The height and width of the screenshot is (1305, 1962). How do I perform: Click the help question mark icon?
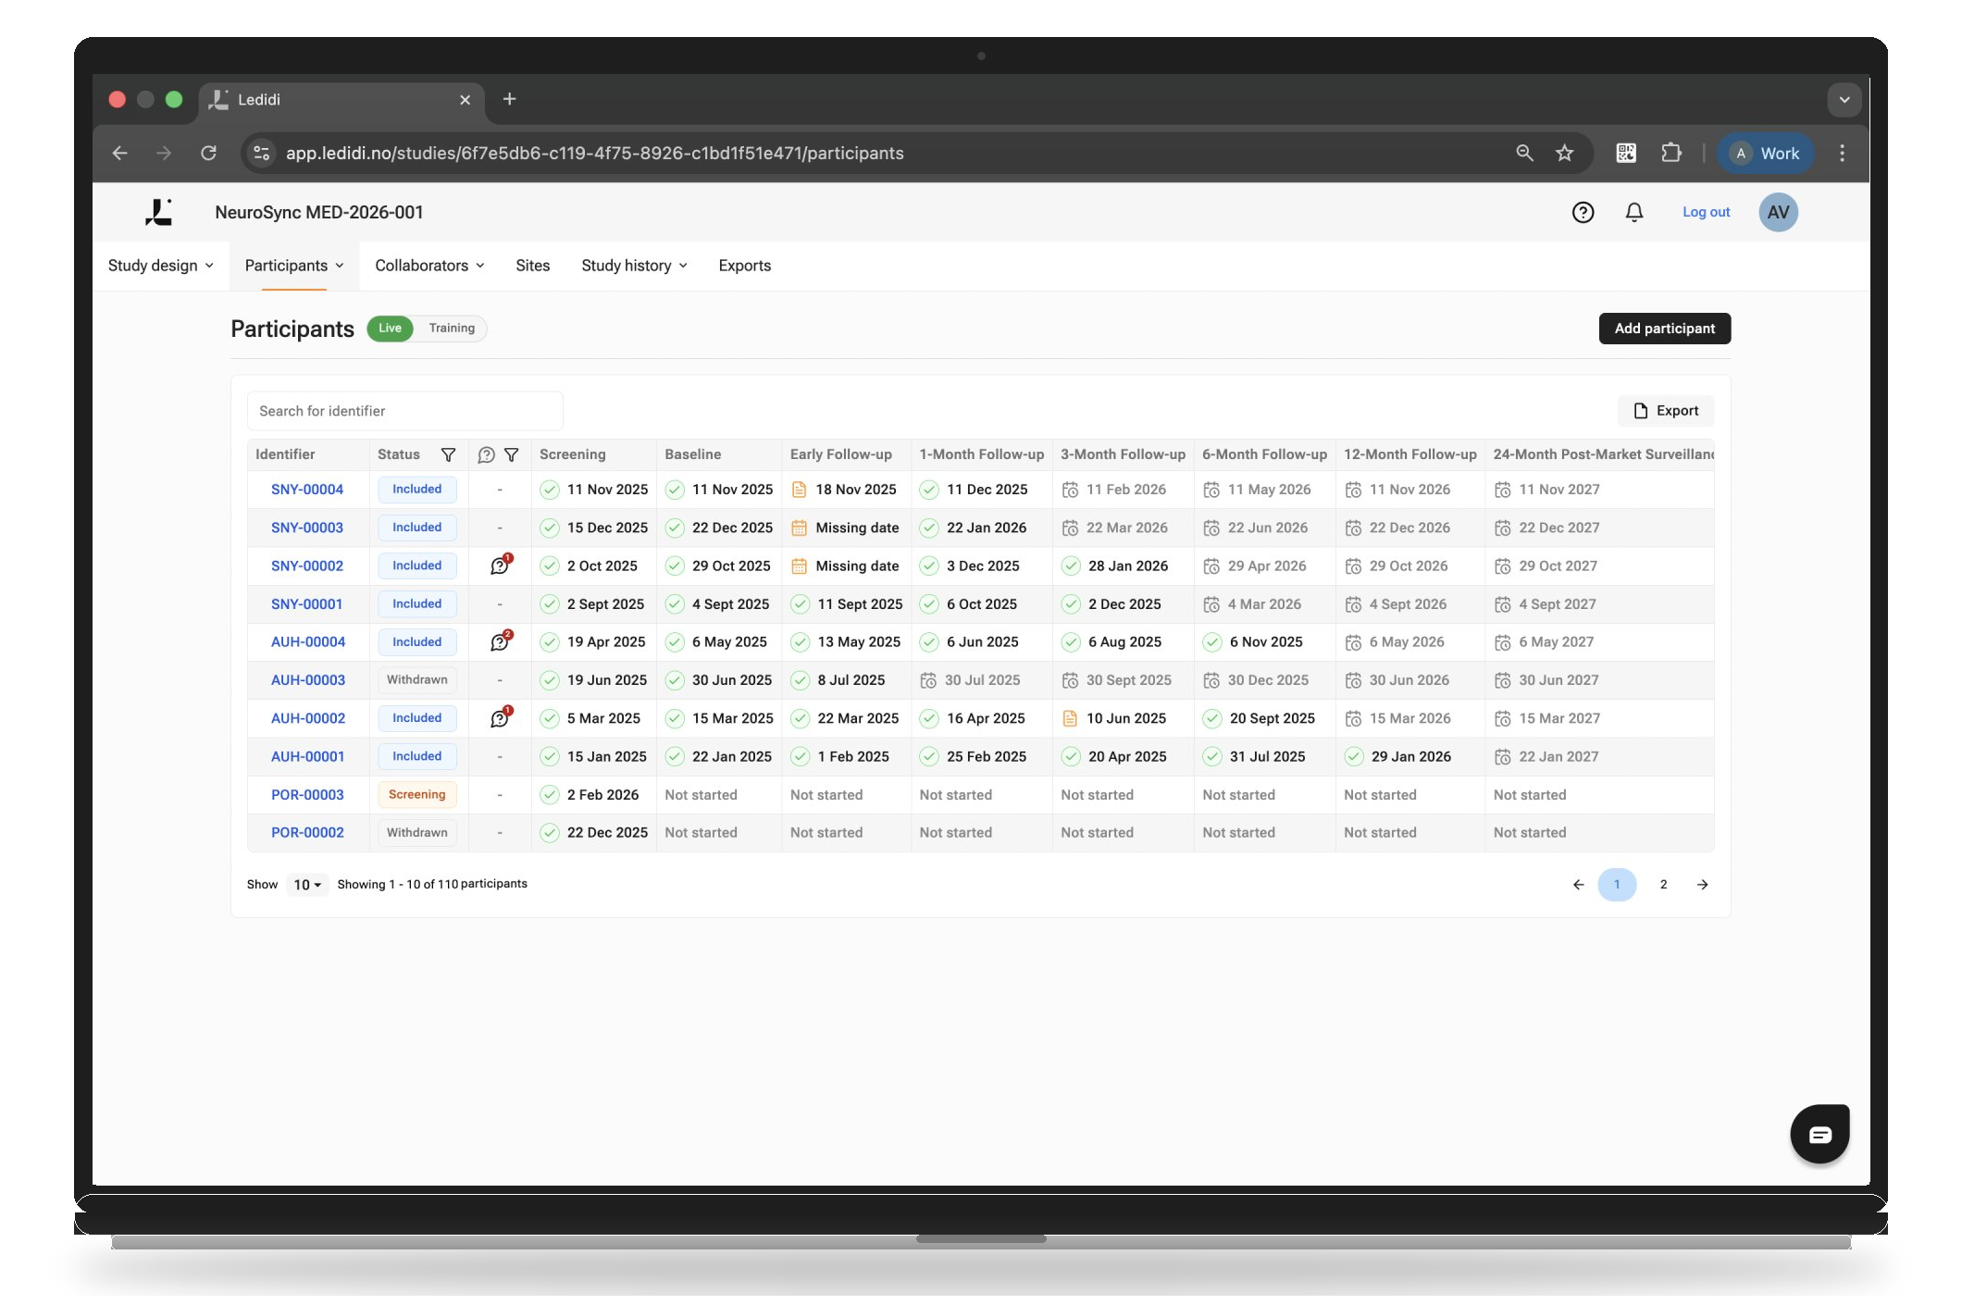point(1583,213)
